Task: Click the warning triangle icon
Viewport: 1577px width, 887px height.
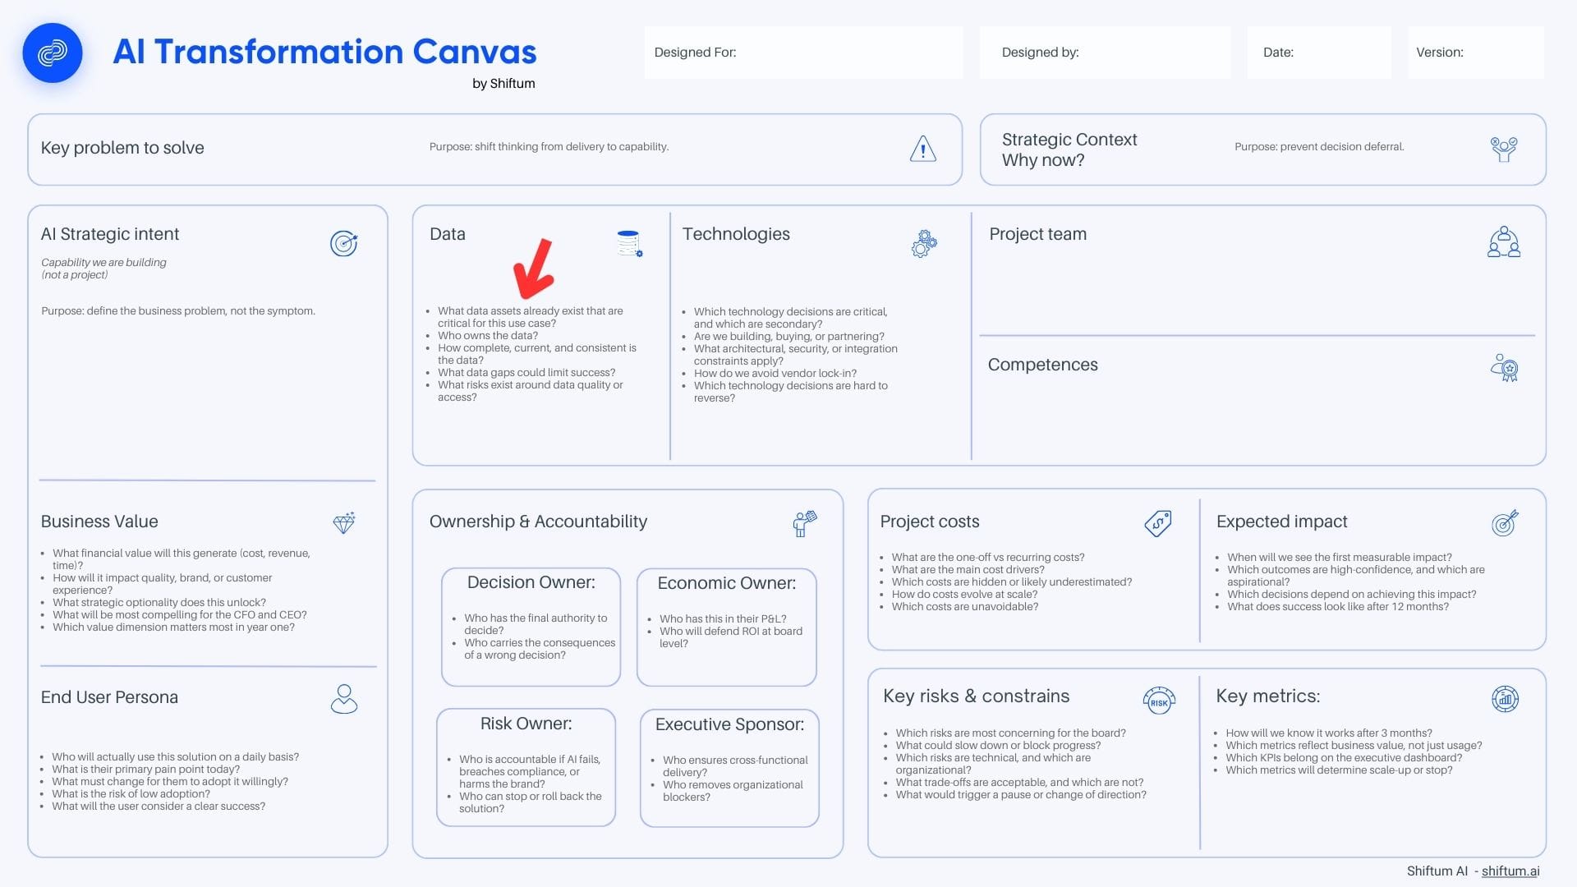Action: pyautogui.click(x=923, y=149)
